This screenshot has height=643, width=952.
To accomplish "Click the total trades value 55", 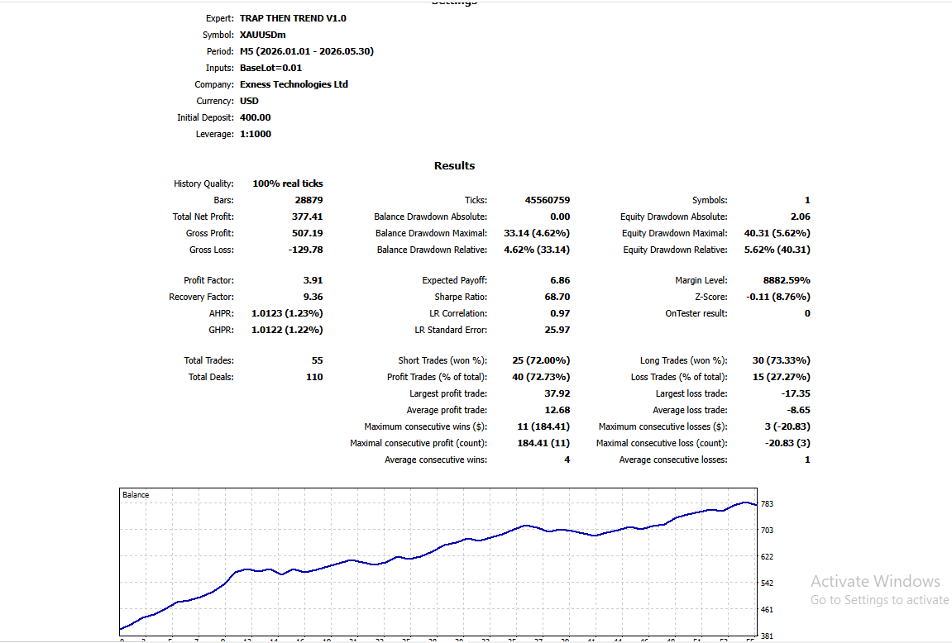I will tap(317, 360).
